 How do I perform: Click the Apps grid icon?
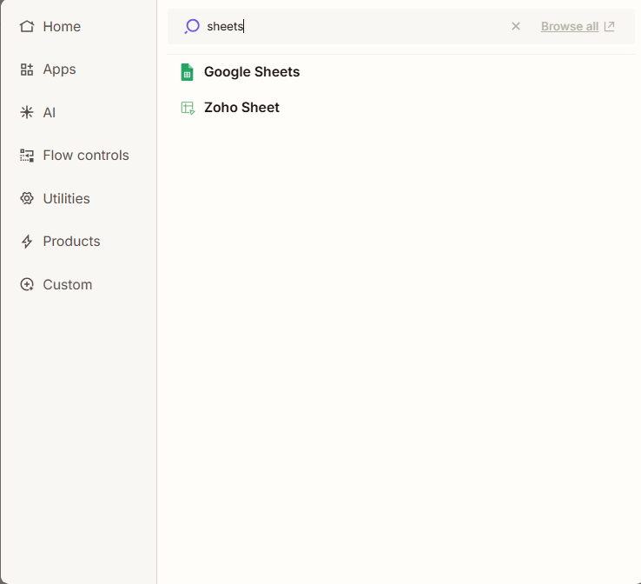click(x=27, y=70)
